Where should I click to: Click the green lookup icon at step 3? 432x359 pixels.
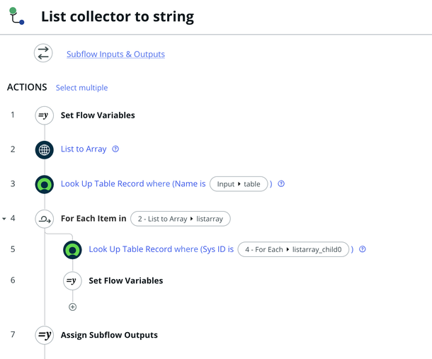(x=44, y=184)
